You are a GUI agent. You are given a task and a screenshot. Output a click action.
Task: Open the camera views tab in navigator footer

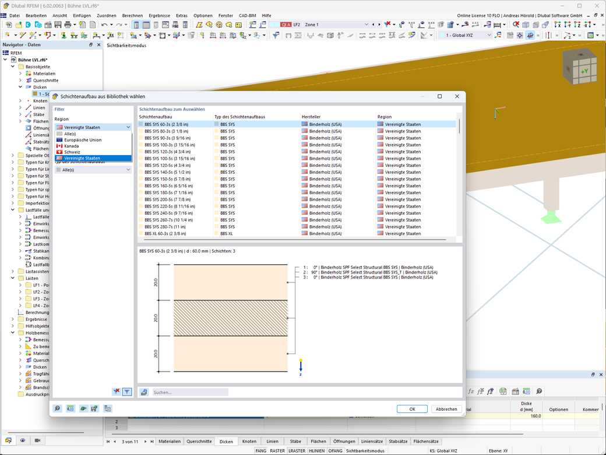(x=37, y=440)
